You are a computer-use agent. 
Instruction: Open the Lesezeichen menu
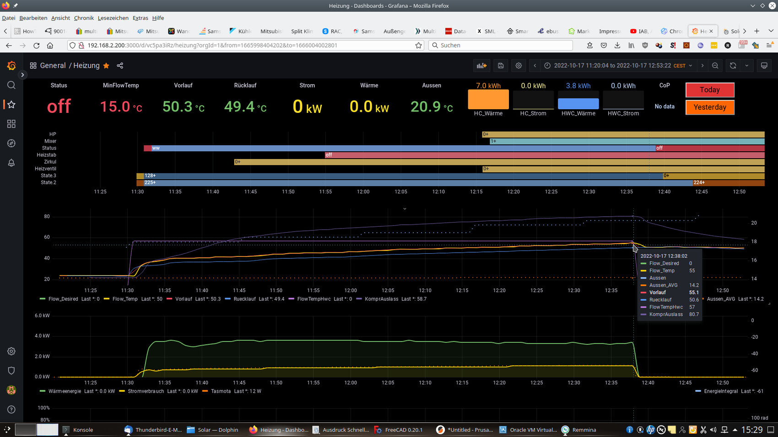(113, 18)
